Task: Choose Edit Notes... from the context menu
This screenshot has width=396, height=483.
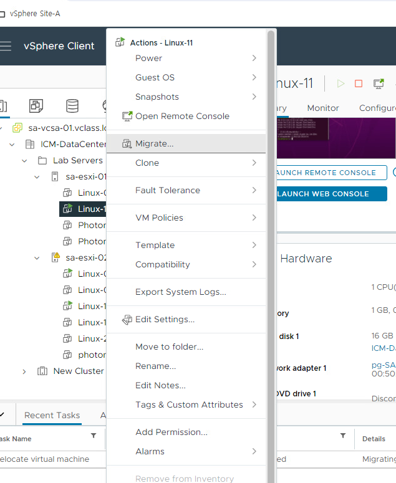Action: (186, 385)
